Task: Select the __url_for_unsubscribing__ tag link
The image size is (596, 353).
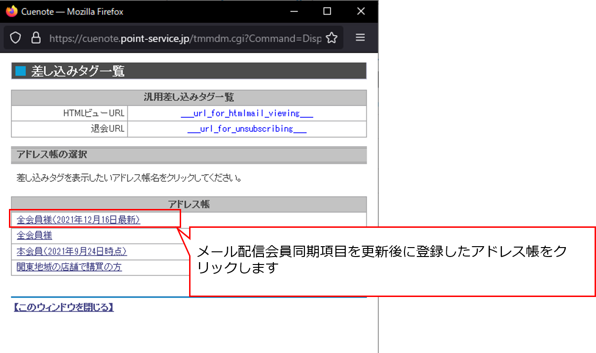Action: (246, 129)
